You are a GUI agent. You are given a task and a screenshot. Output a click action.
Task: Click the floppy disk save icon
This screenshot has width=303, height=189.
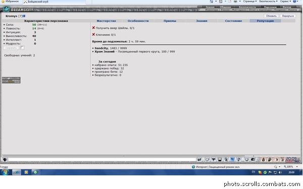click(220, 159)
